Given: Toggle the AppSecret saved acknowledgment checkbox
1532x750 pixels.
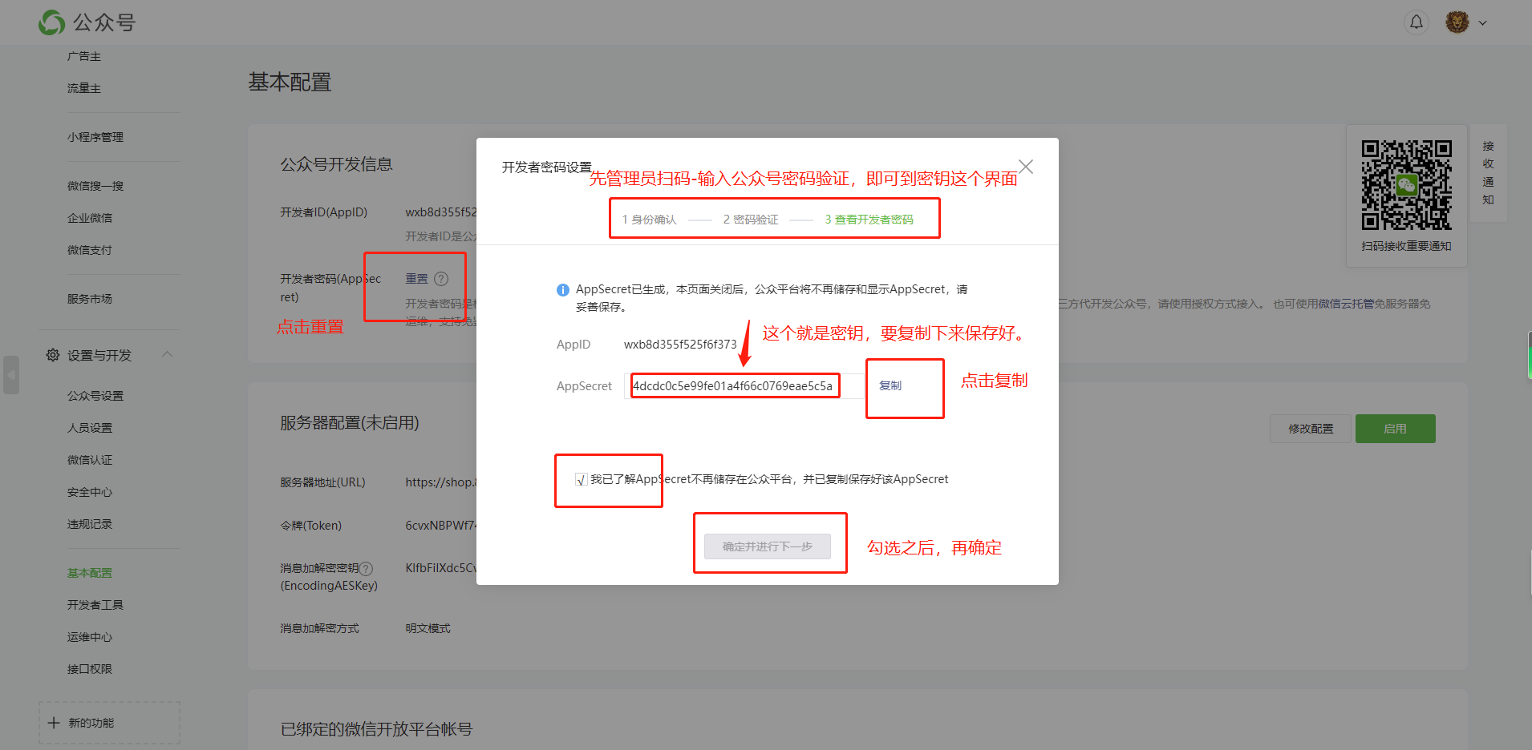Looking at the screenshot, I should tap(581, 480).
